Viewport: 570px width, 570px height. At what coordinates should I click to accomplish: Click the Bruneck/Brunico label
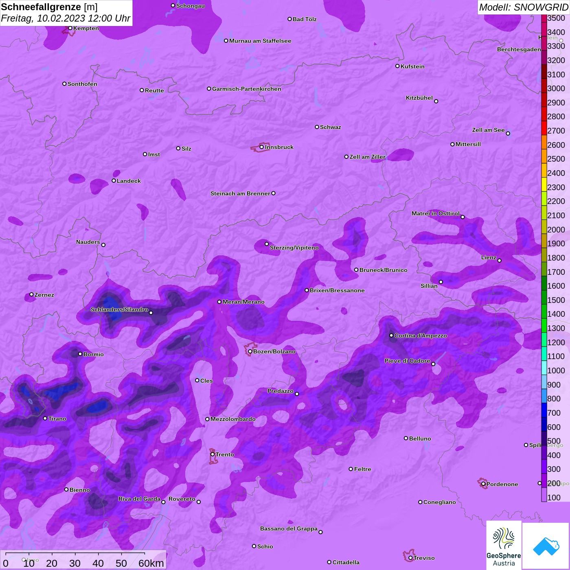tap(384, 270)
